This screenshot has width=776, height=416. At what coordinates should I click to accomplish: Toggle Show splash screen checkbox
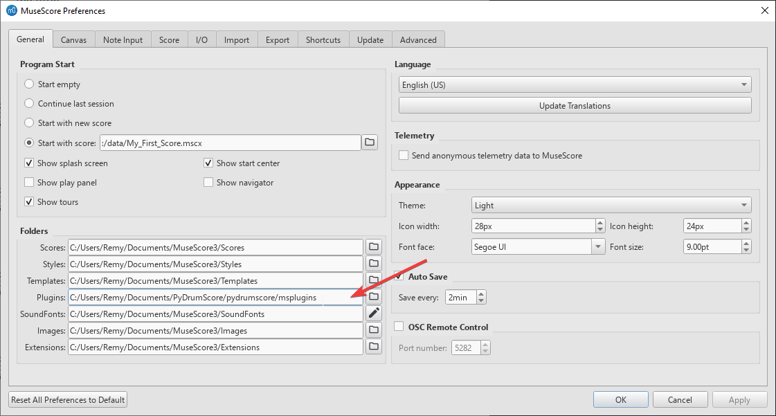29,163
